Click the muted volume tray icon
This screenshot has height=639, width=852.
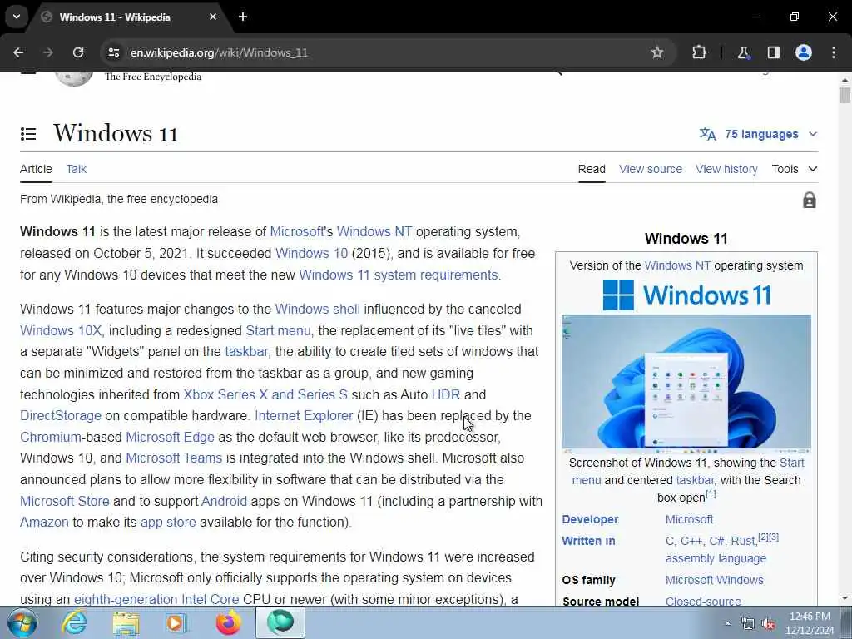point(768,624)
